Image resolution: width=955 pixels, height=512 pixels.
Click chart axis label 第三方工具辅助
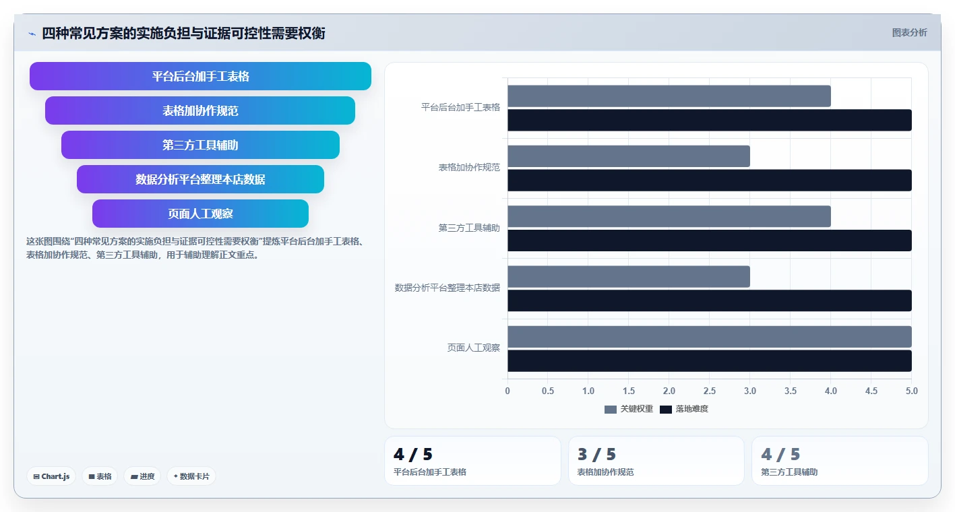(x=469, y=228)
